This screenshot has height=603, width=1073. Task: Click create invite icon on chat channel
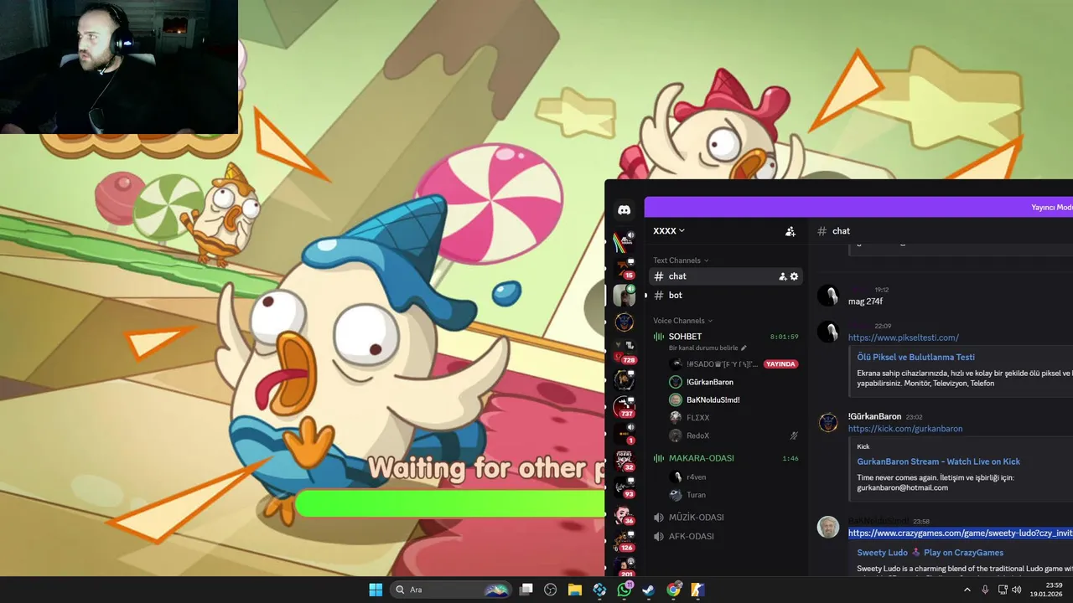coord(783,276)
